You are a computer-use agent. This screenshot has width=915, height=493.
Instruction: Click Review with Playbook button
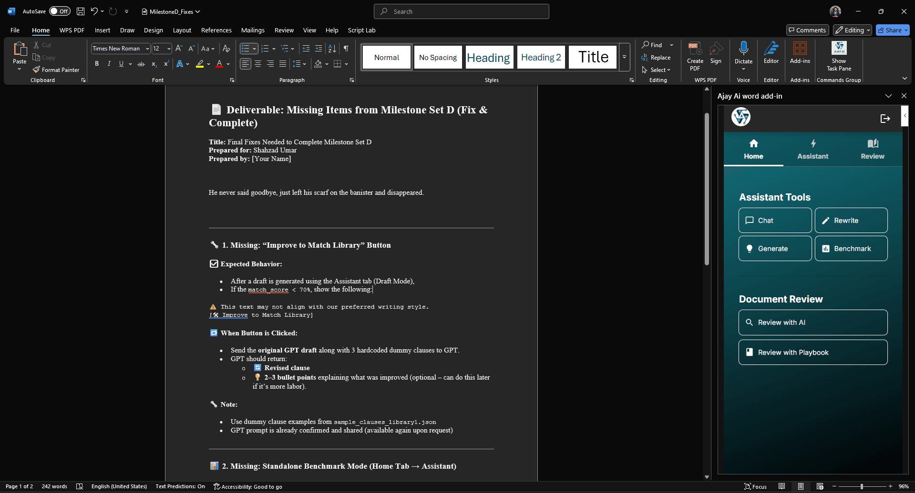click(x=813, y=352)
